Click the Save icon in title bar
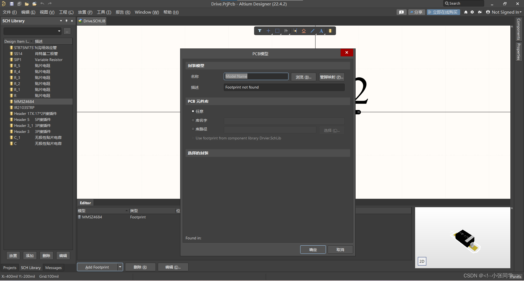 click(x=12, y=4)
